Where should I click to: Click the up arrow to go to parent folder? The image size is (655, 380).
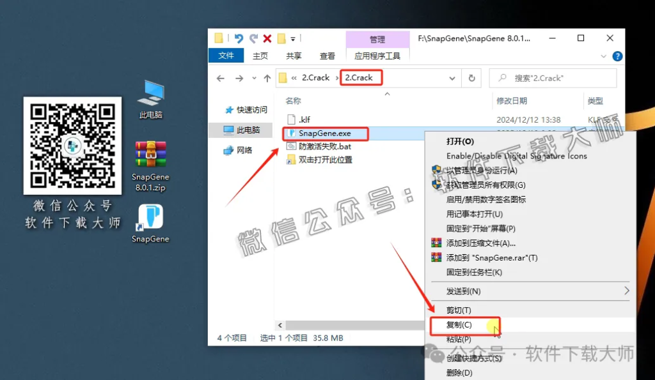pyautogui.click(x=267, y=77)
